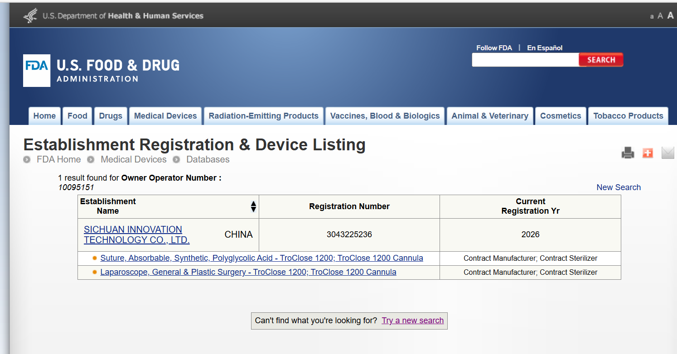Click 'Try a new search' link
The width and height of the screenshot is (677, 354).
[412, 321]
